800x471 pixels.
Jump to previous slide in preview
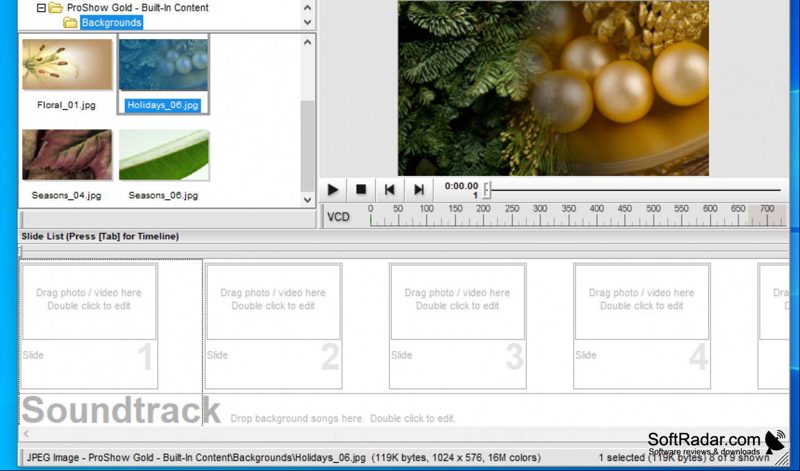(389, 190)
